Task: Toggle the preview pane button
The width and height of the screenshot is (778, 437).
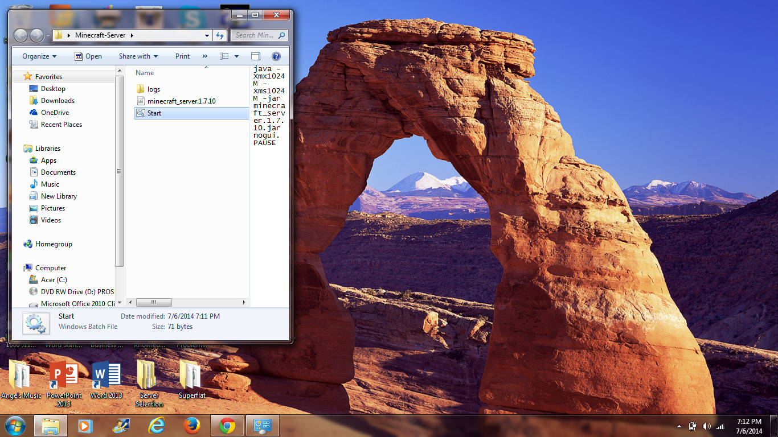Action: (256, 56)
